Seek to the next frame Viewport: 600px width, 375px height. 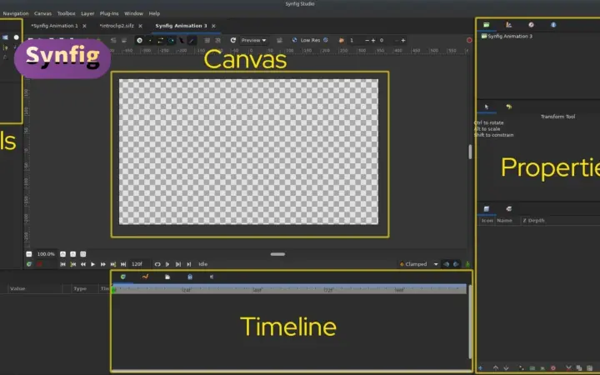(x=103, y=264)
